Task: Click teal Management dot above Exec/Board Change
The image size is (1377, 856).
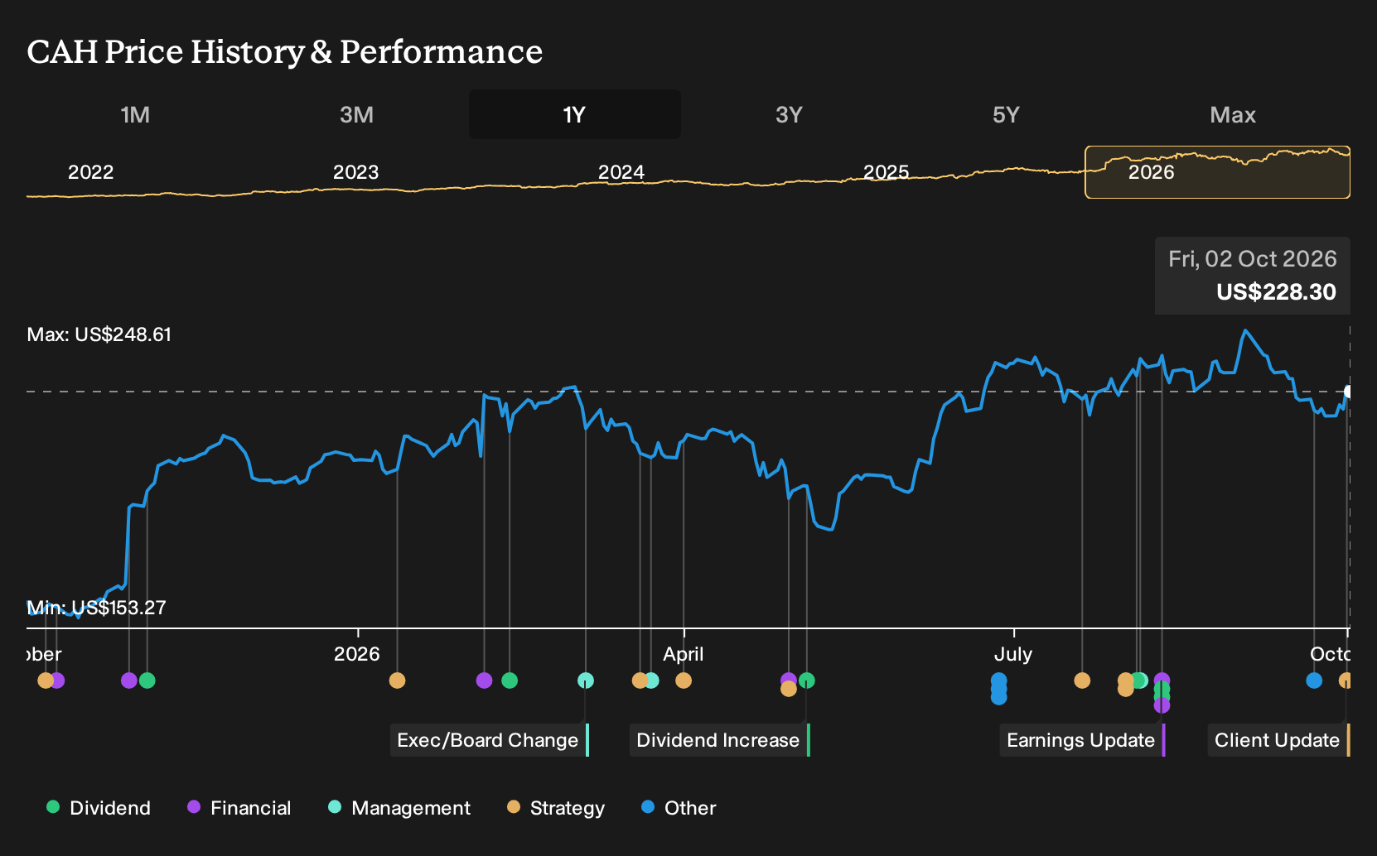Action: click(586, 680)
